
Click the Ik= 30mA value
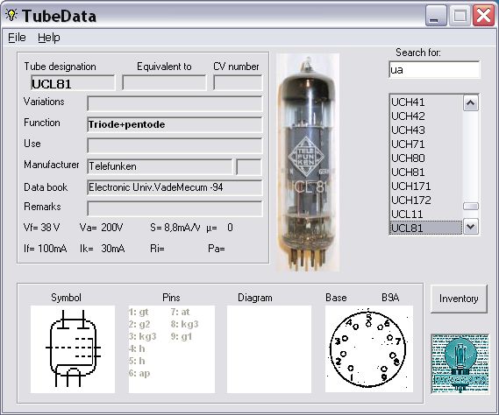coord(102,248)
